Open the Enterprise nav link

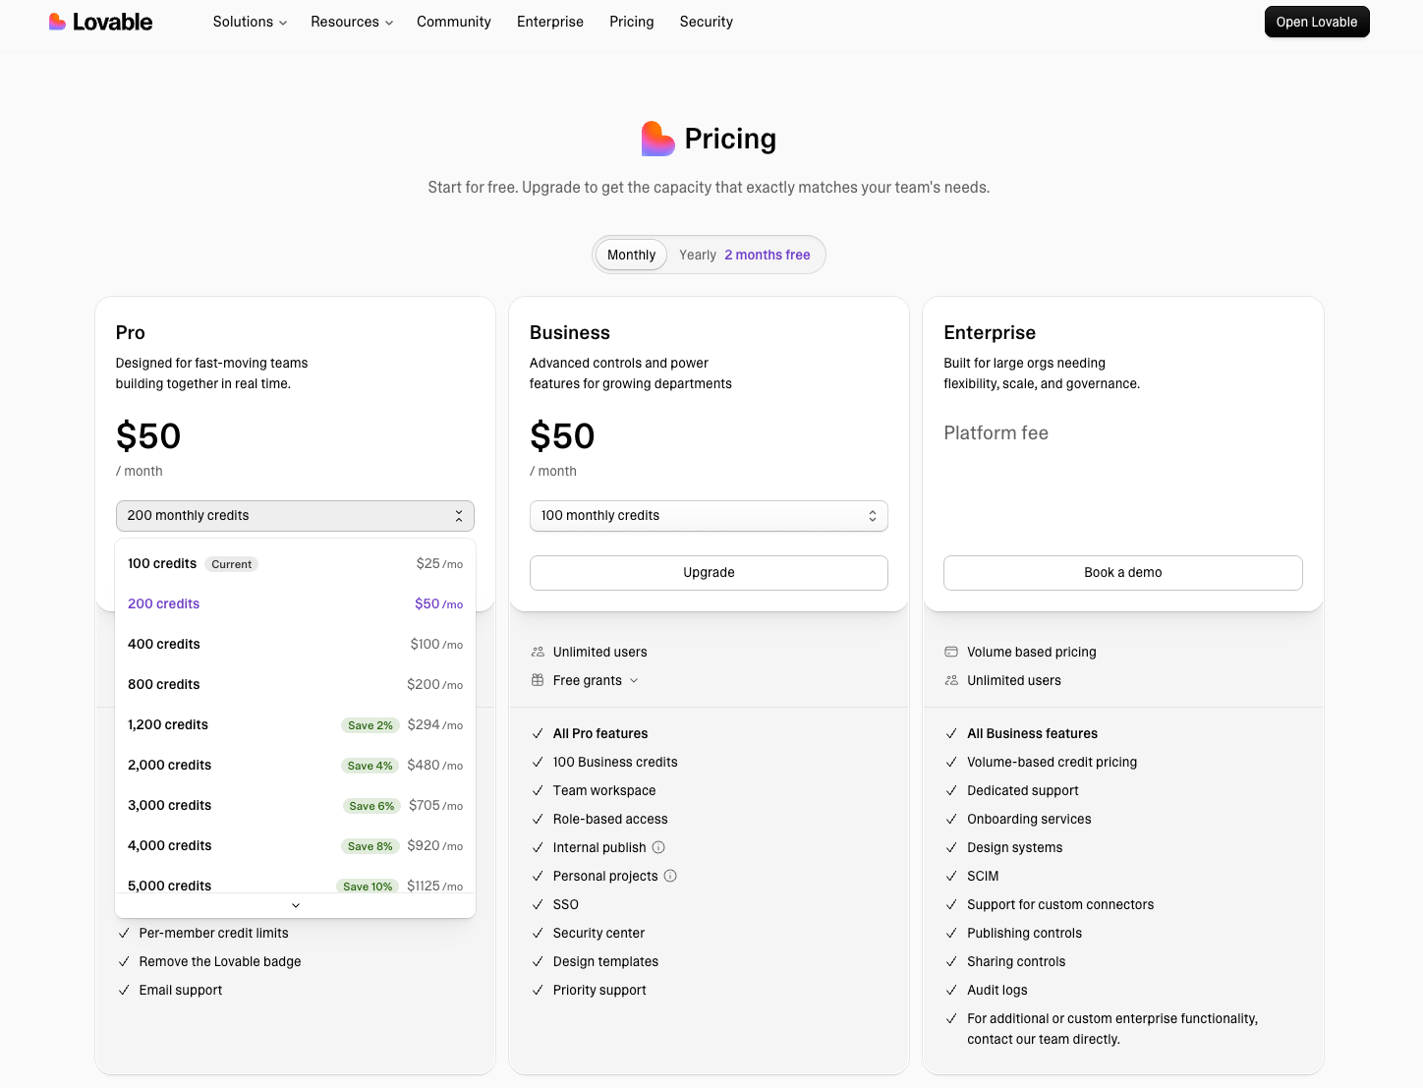point(550,22)
